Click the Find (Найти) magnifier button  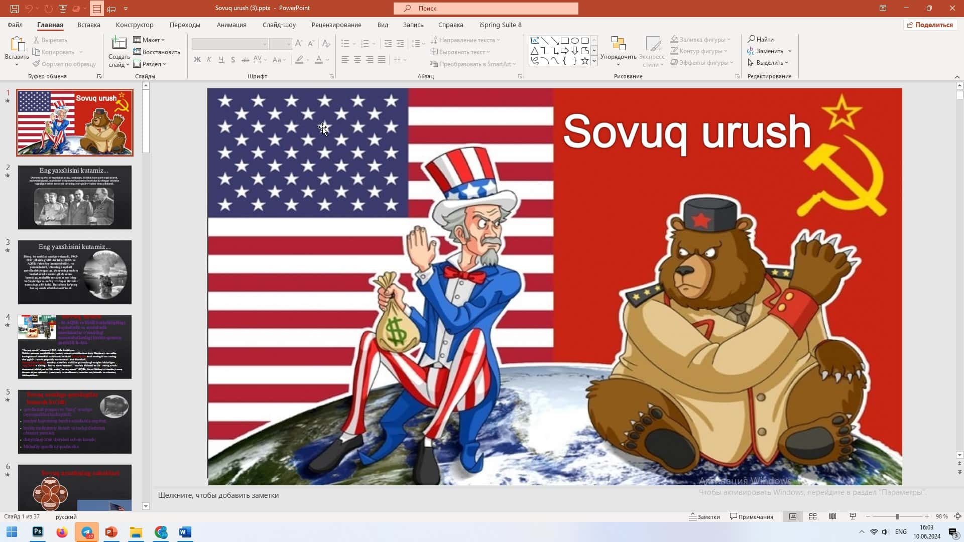(760, 39)
